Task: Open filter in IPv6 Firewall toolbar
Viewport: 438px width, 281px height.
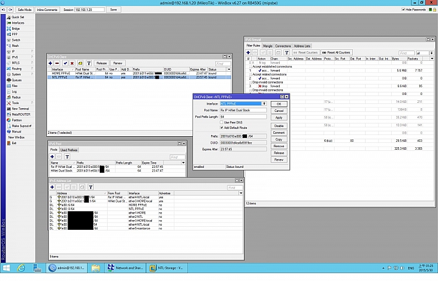Action: (287, 52)
